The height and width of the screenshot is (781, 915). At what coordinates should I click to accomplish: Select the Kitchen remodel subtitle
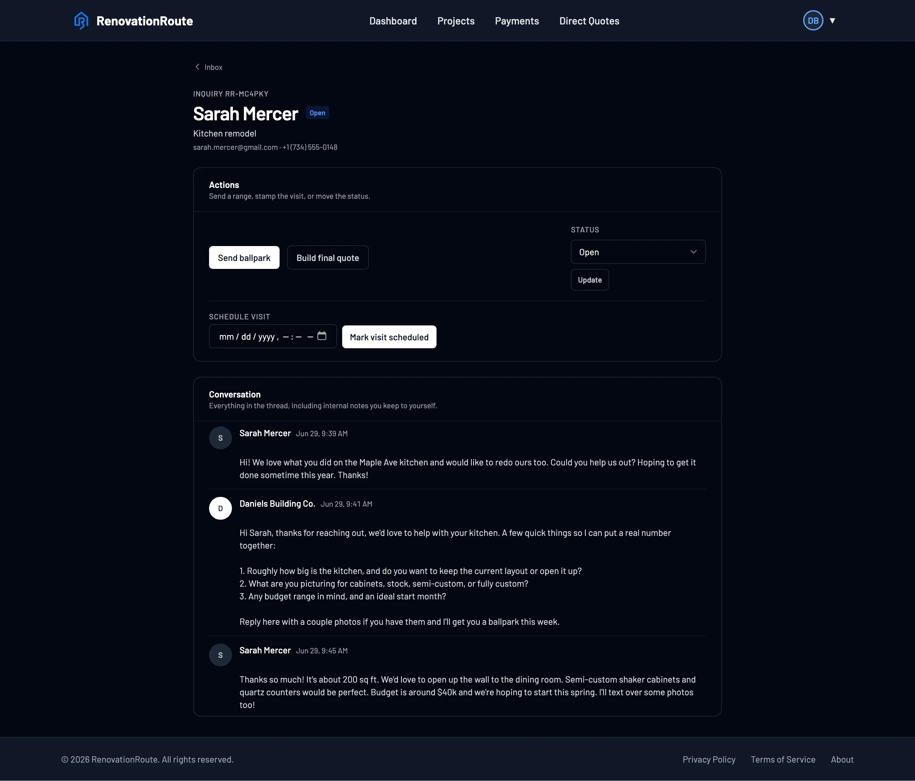pyautogui.click(x=224, y=133)
